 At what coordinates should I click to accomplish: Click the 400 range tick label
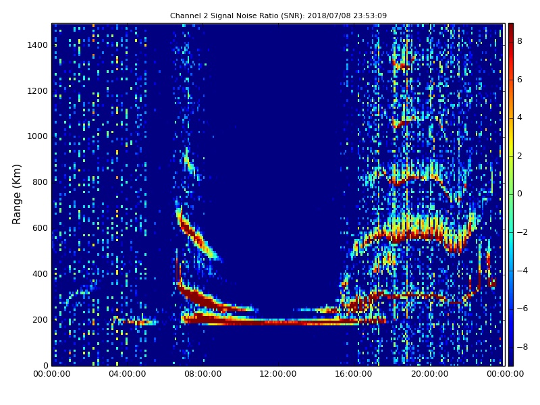pyautogui.click(x=40, y=274)
